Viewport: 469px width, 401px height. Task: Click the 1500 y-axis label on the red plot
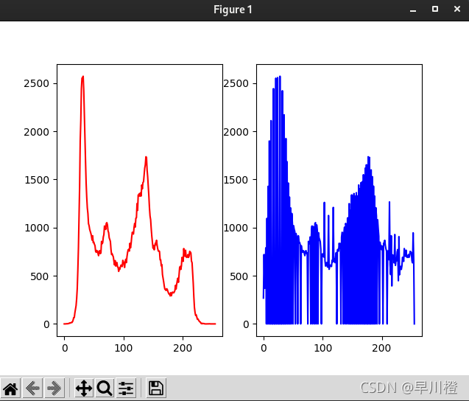point(36,180)
